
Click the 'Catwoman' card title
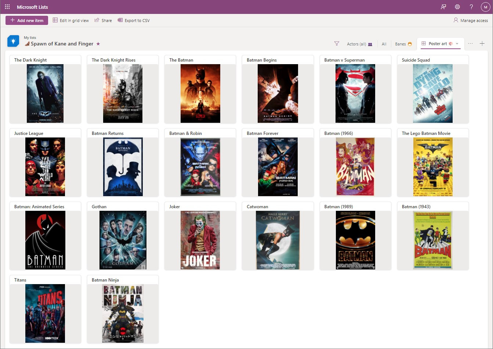257,207
